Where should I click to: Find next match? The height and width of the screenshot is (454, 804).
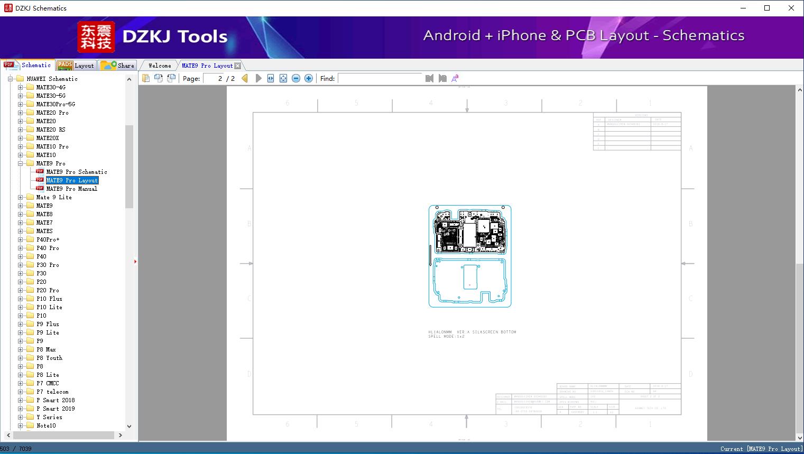pyautogui.click(x=442, y=78)
